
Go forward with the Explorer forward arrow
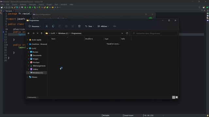point(33,33)
